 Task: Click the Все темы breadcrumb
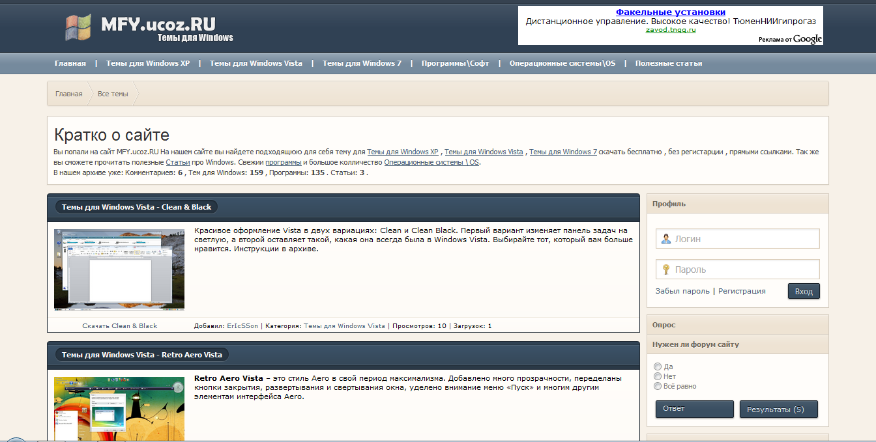point(113,94)
